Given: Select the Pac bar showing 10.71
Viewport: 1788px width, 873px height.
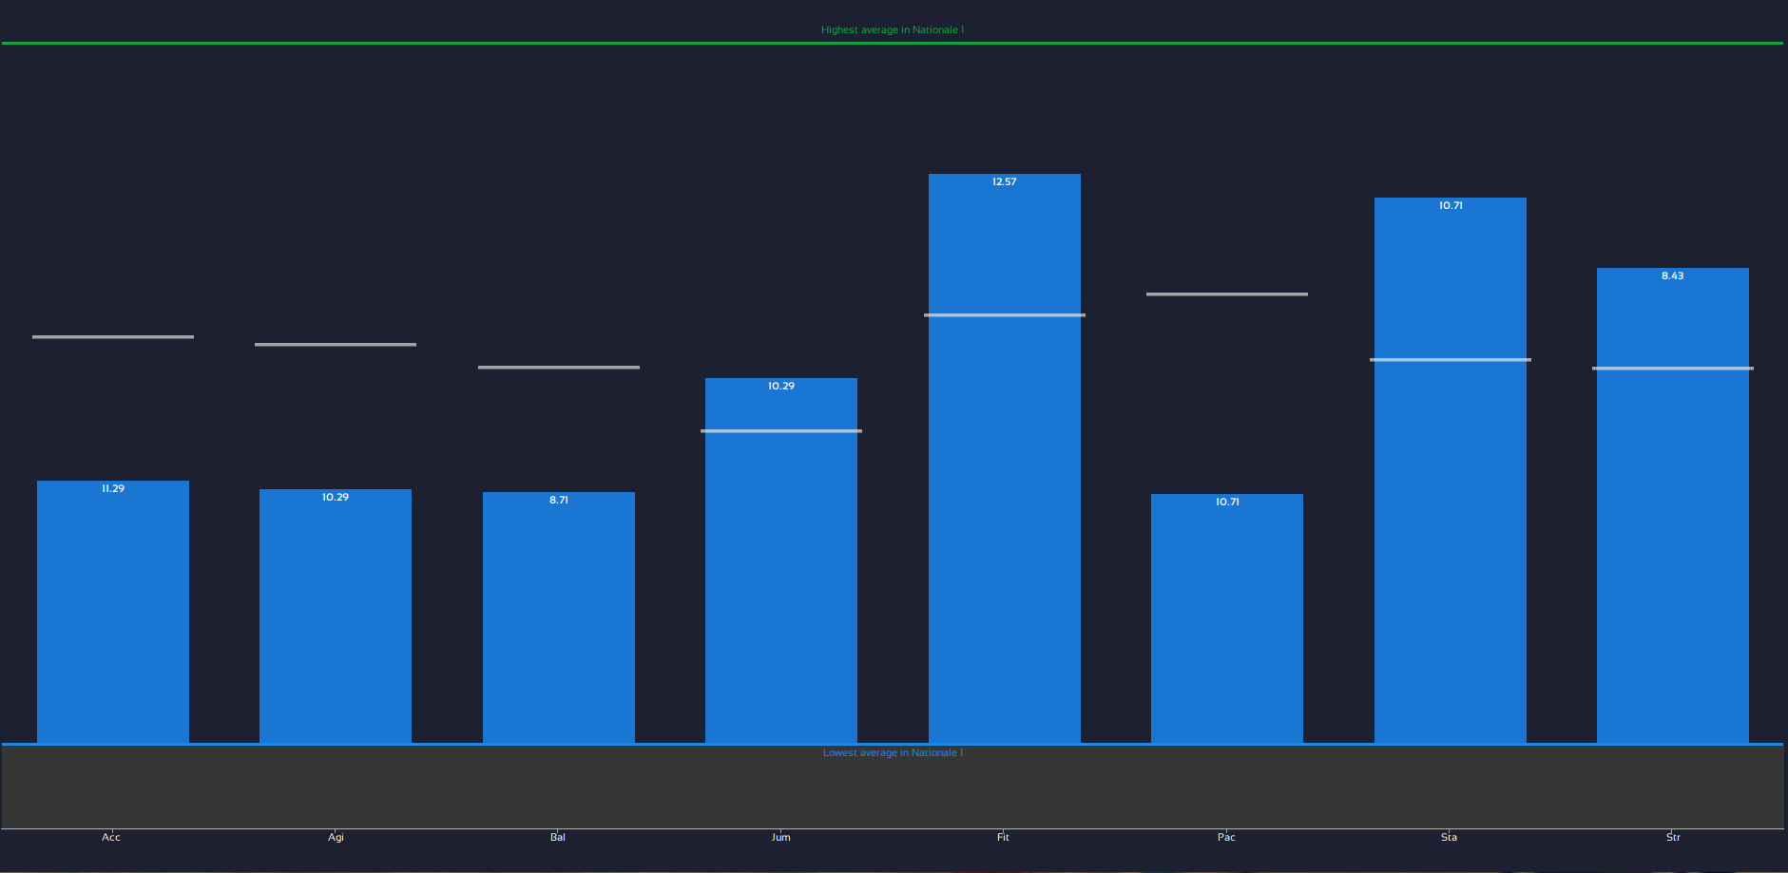Looking at the screenshot, I should point(1227,618).
